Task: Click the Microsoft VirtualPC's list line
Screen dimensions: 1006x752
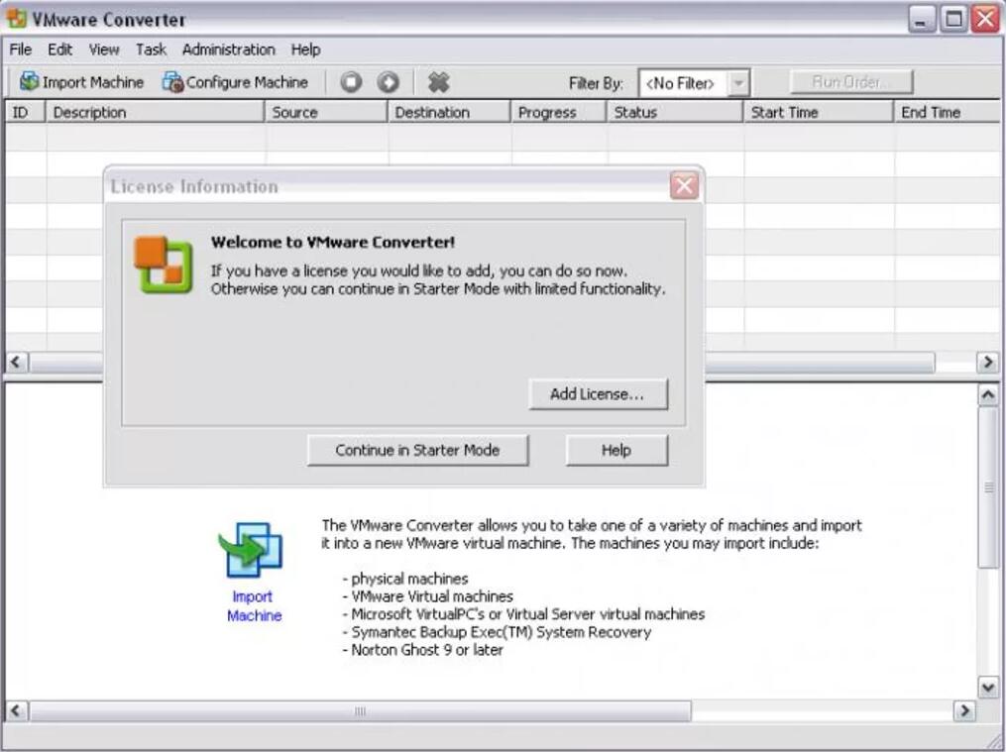Action: pos(524,614)
